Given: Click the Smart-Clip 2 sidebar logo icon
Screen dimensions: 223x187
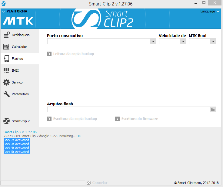Looking at the screenshot, I should pyautogui.click(x=7, y=121).
